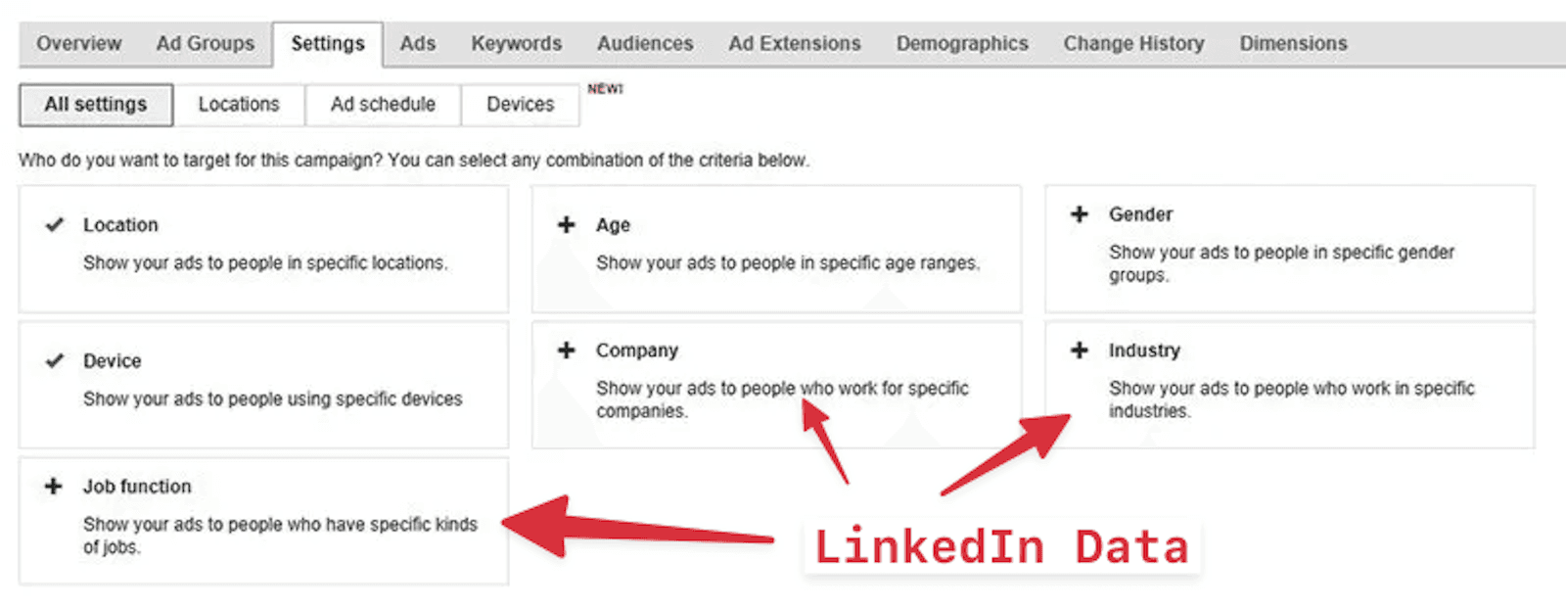Click the specific gender groups description
The width and height of the screenshot is (1566, 608).
[x=1281, y=263]
